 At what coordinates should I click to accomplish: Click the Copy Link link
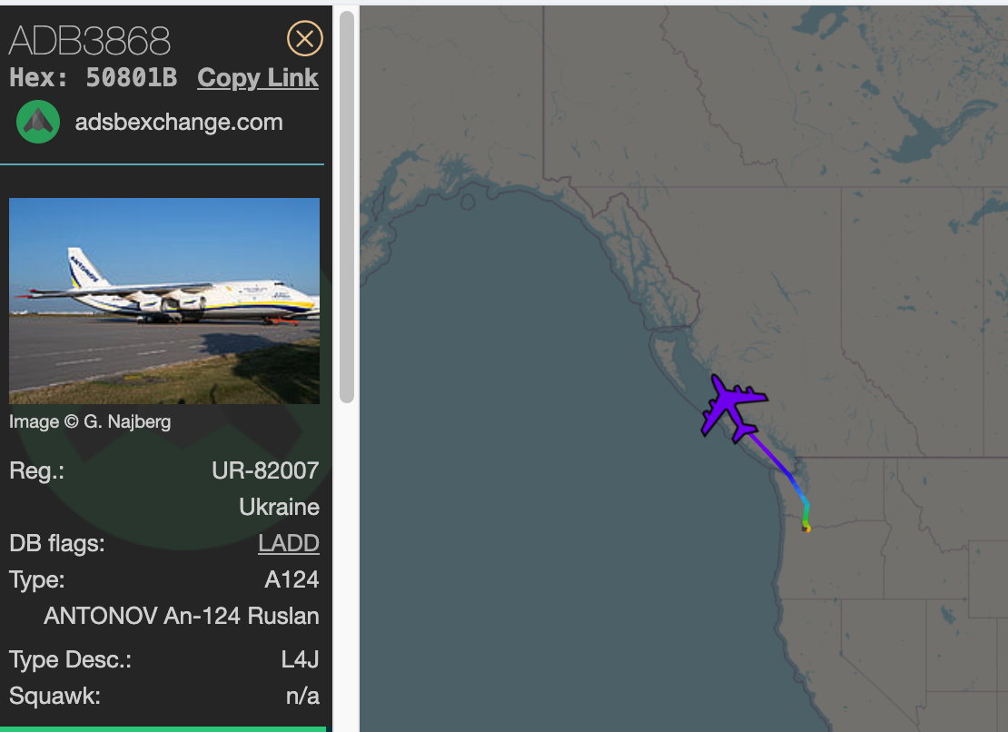coord(258,78)
